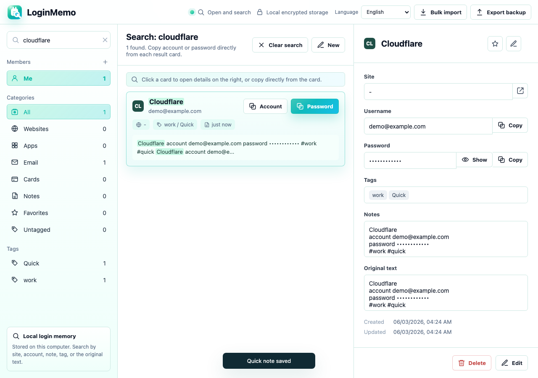Click the CL avatar on result card
The height and width of the screenshot is (378, 538).
pos(138,106)
